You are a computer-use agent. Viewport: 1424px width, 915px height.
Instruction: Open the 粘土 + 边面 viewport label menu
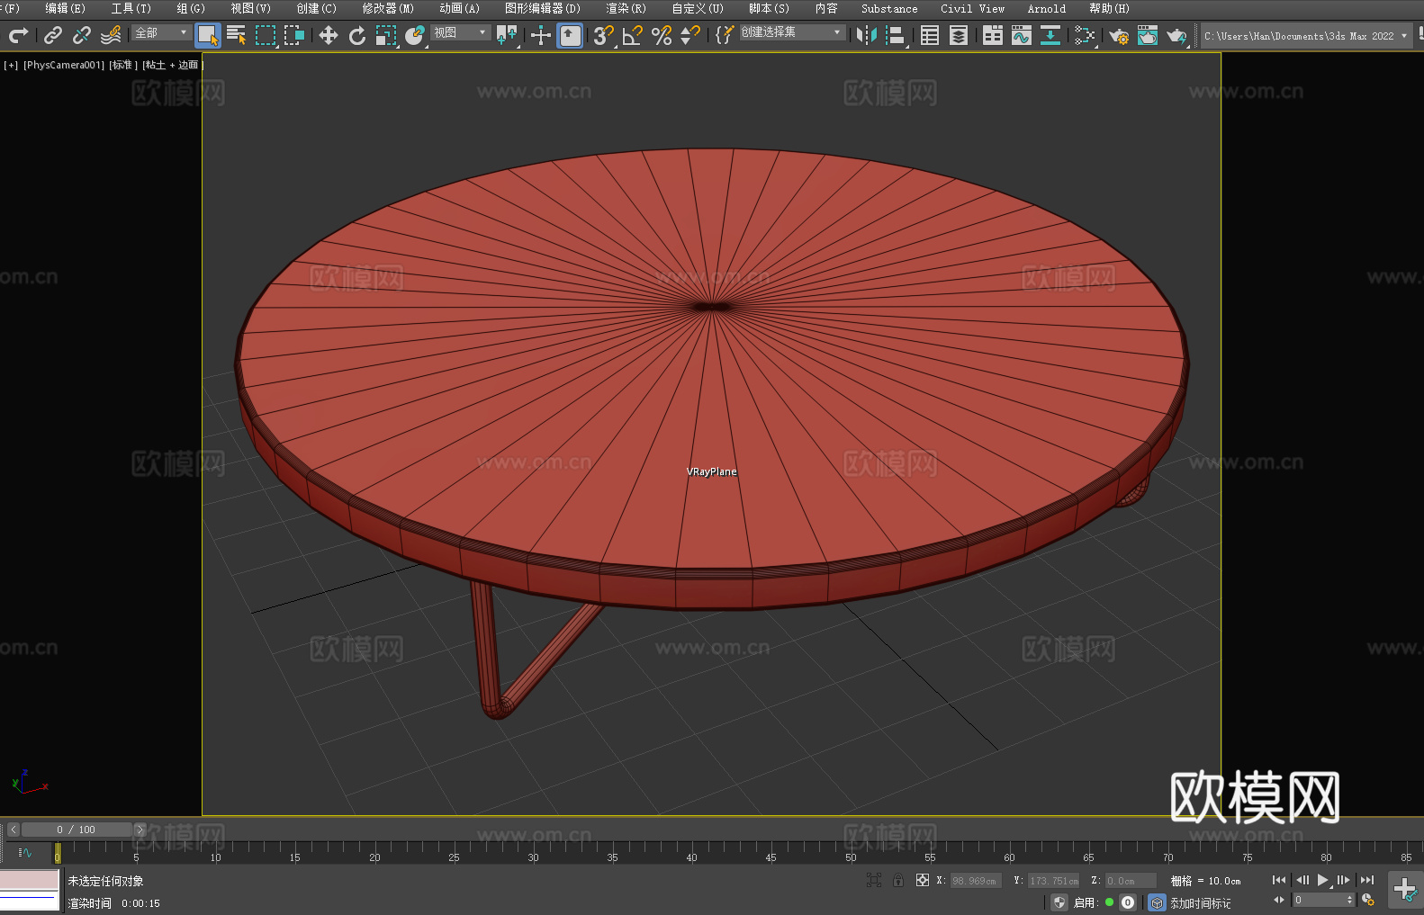point(172,65)
